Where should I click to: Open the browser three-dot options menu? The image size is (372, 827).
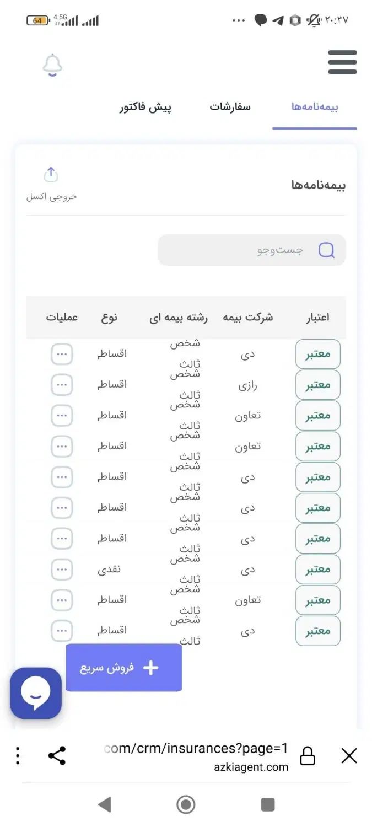coord(18,755)
